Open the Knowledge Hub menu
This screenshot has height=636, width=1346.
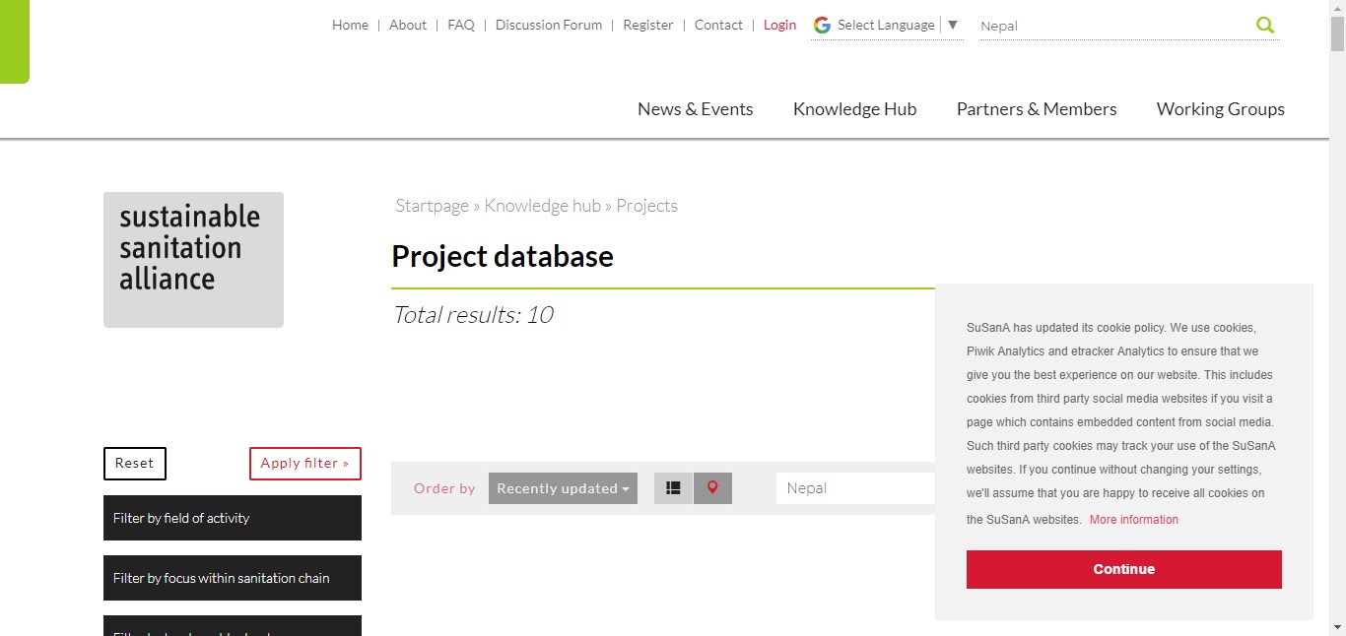click(854, 109)
